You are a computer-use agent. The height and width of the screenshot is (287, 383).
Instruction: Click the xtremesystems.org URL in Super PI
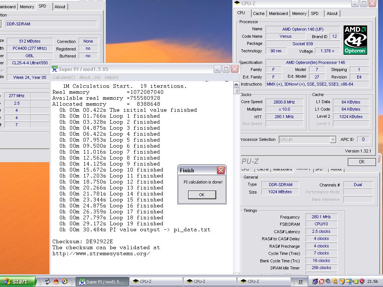(x=101, y=254)
